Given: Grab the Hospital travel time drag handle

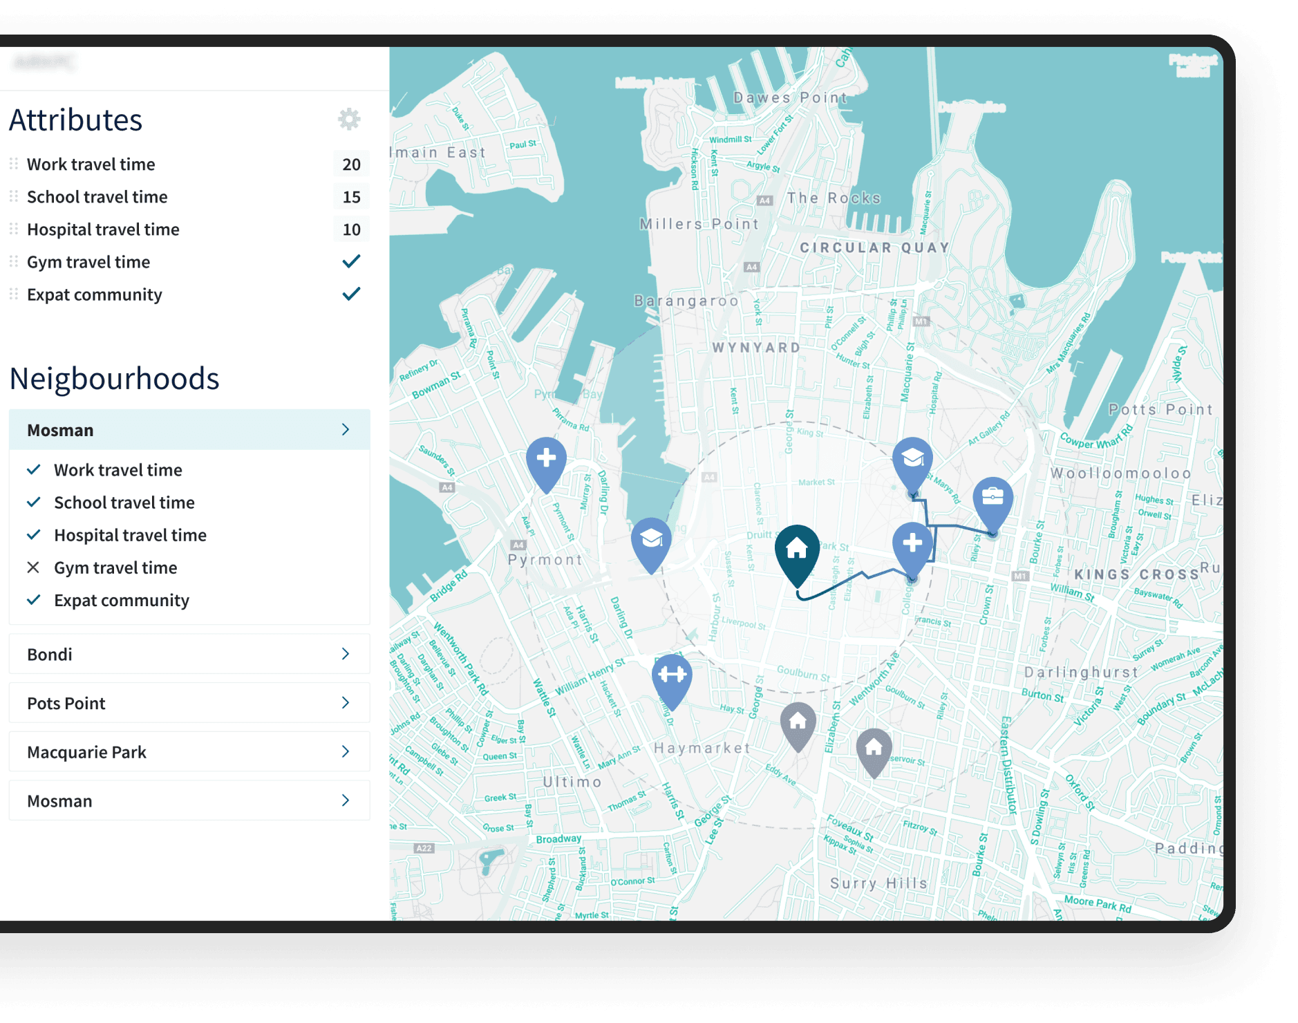Looking at the screenshot, I should point(14,229).
